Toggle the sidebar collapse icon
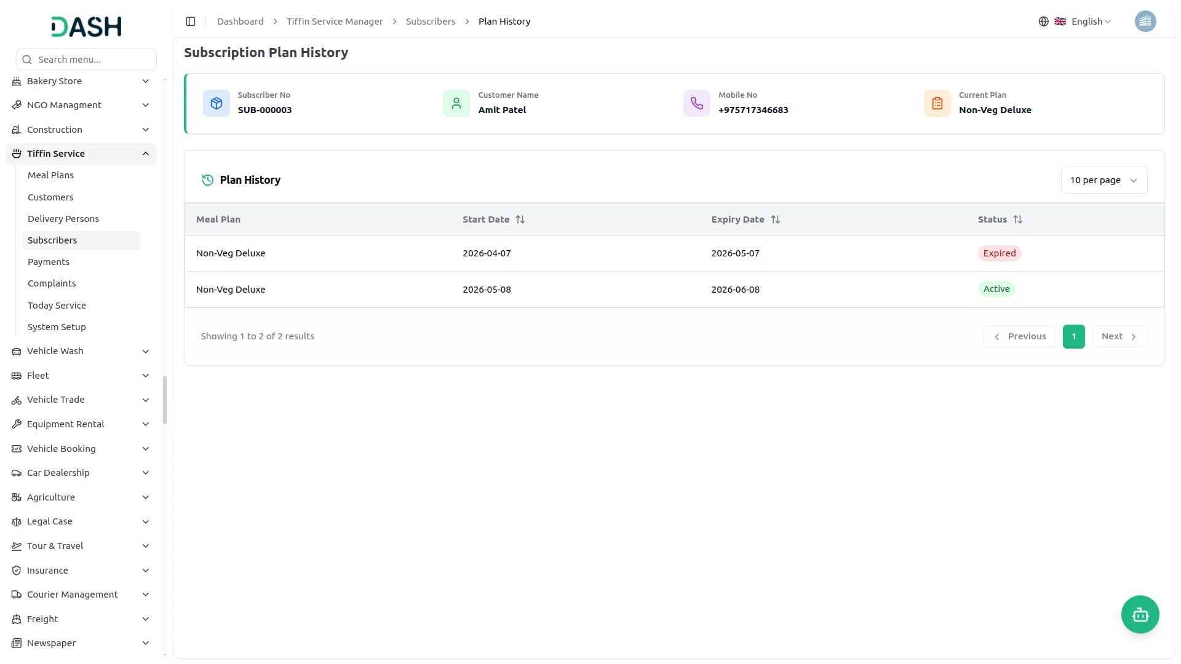 (x=191, y=22)
